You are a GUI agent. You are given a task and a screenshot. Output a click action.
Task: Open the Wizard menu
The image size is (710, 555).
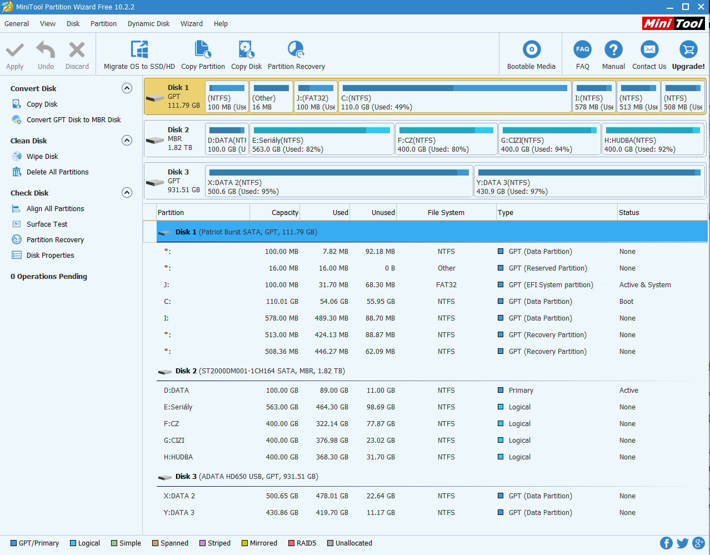pyautogui.click(x=191, y=24)
